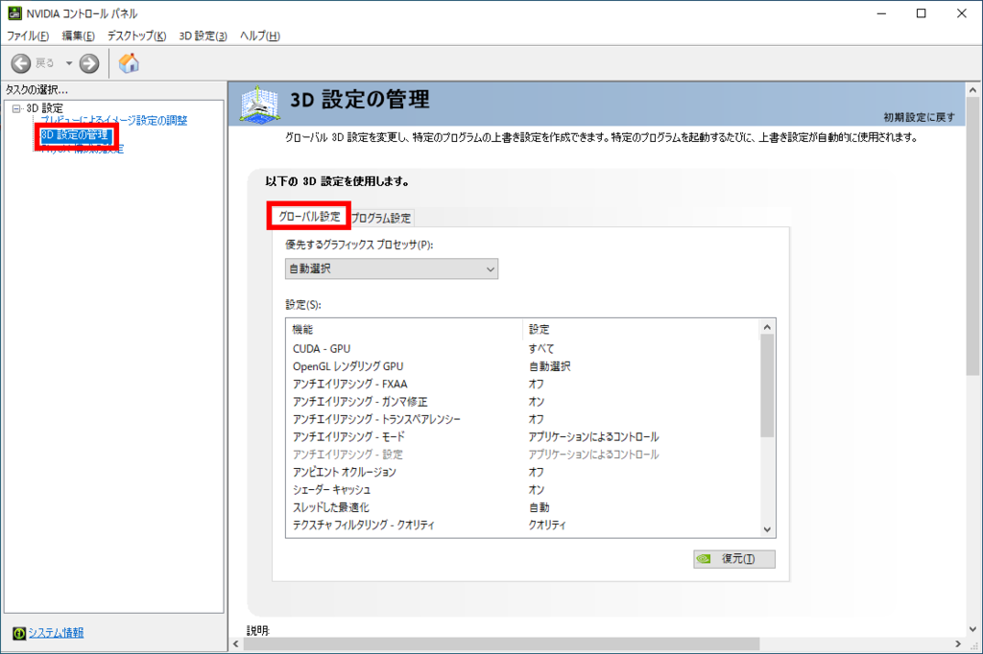Switch to the グローバル設定 tab
Viewport: 983px width, 654px height.
[x=309, y=216]
